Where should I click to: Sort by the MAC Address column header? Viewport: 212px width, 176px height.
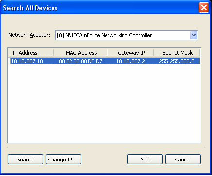pyautogui.click(x=81, y=53)
